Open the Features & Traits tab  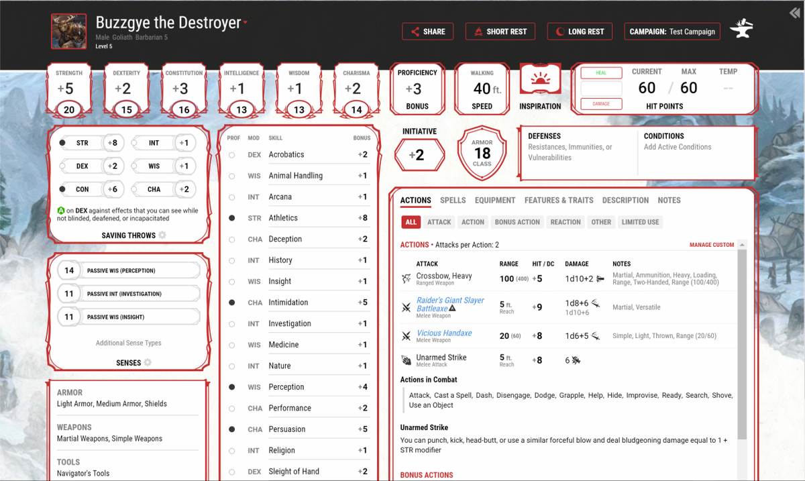pyautogui.click(x=559, y=200)
